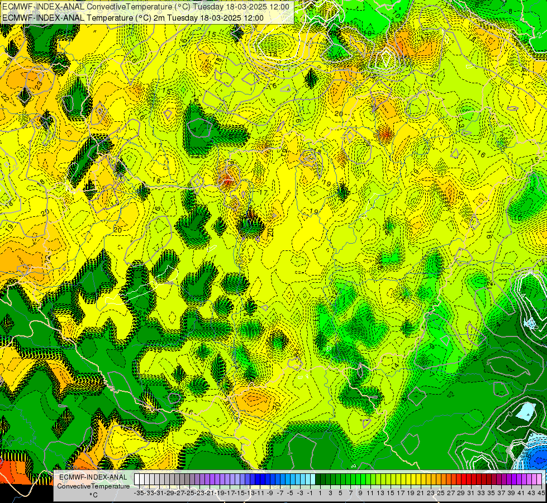The width and height of the screenshot is (547, 503).
Task: Click the '23' contour label on the map
Action: (x=39, y=84)
